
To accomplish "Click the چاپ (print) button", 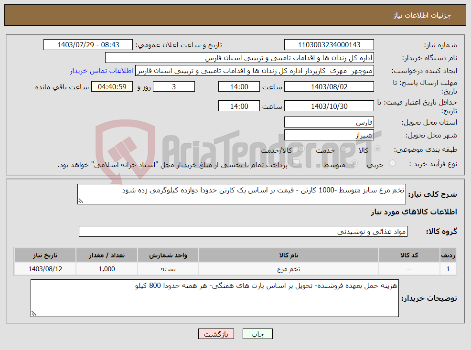I will [x=257, y=334].
